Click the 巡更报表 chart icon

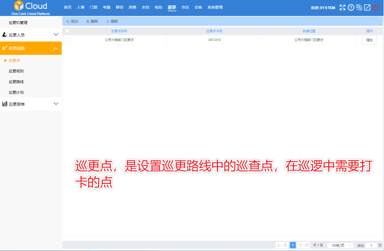tap(5, 104)
